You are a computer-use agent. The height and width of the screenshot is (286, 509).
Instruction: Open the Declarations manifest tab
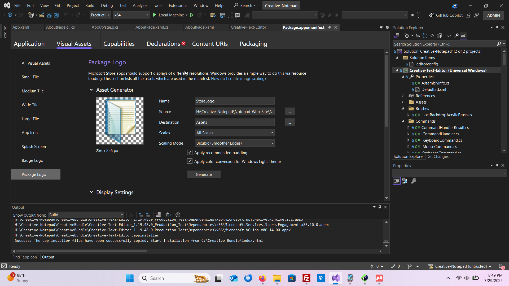163,44
